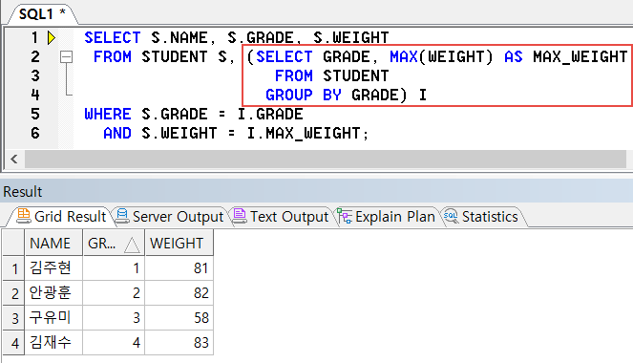Click line number 3 in the gutter

(35, 75)
